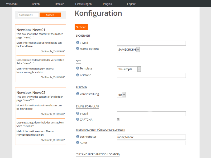Open the Voreinstellung language dropdown
The height and width of the screenshot is (158, 211).
click(x=121, y=95)
